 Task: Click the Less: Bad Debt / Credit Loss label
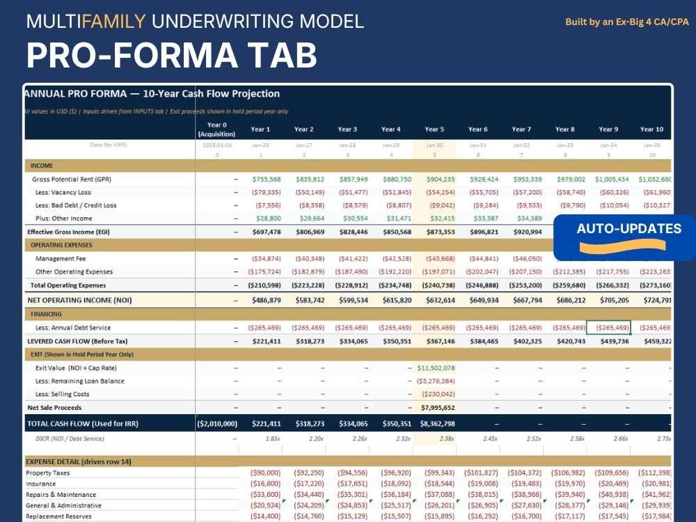point(76,205)
